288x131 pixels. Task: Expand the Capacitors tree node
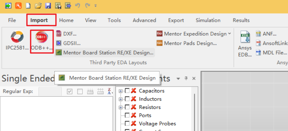(120, 91)
